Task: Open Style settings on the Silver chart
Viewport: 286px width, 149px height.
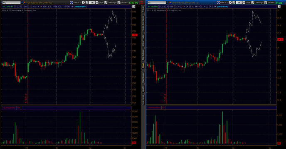Action: pyautogui.click(x=247, y=2)
